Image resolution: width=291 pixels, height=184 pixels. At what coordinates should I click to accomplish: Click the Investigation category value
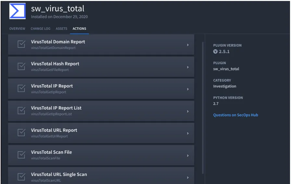pos(224,86)
